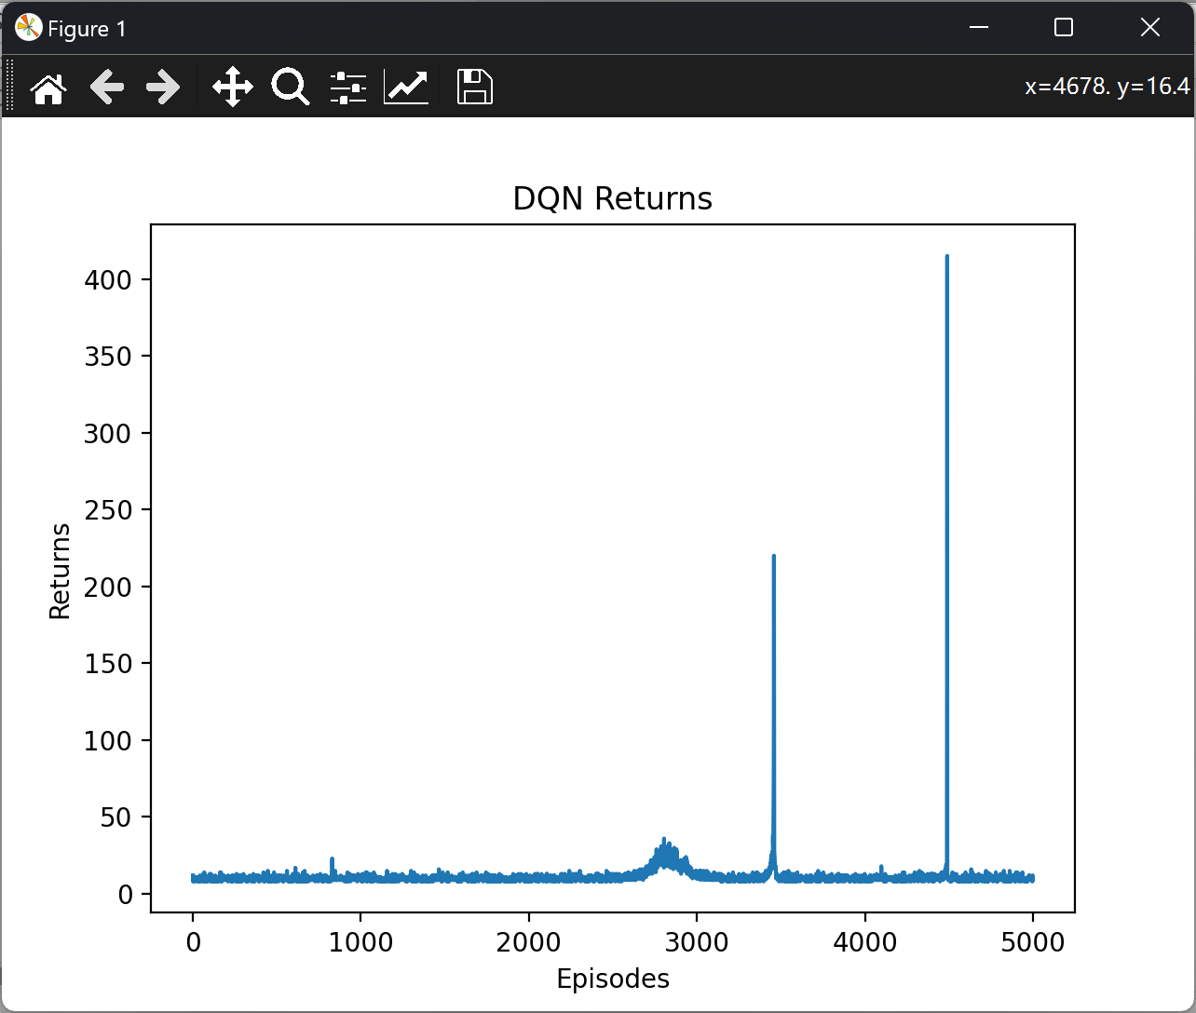Save the figure using the floppy disk icon
This screenshot has width=1196, height=1013.
(474, 86)
